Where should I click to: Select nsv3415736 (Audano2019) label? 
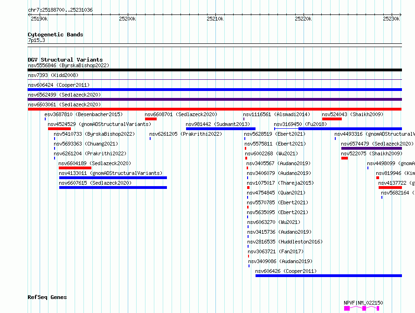pos(279,232)
